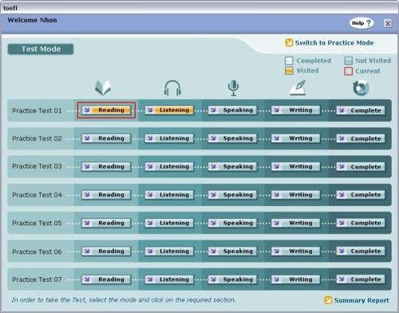Image resolution: width=399 pixels, height=313 pixels.
Task: Start Speaking section of Practice Test 01
Action: click(232, 110)
